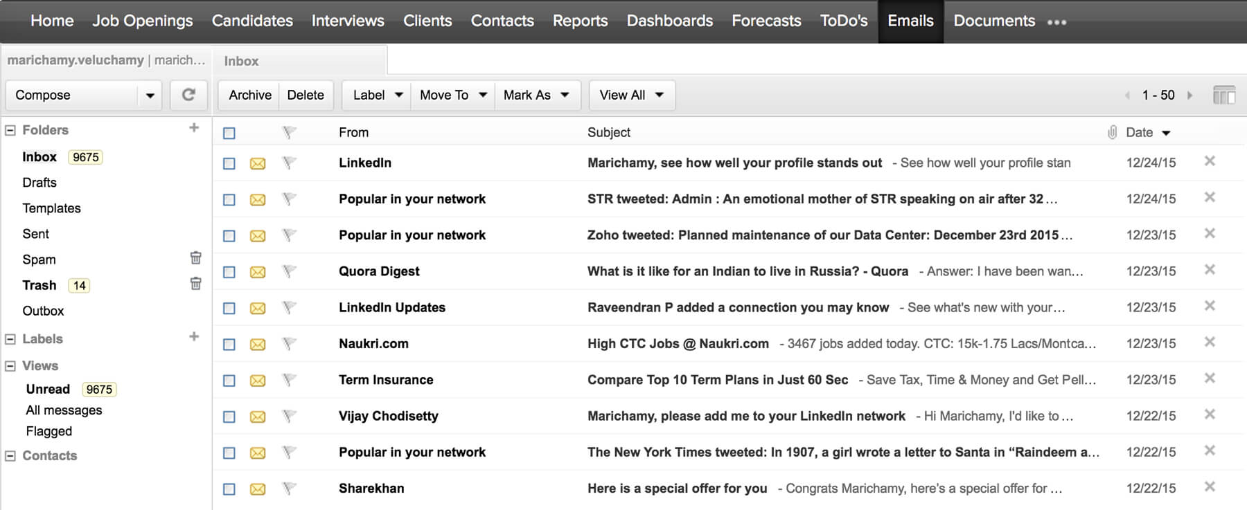Open the Templates folder
The height and width of the screenshot is (510, 1247).
51,208
